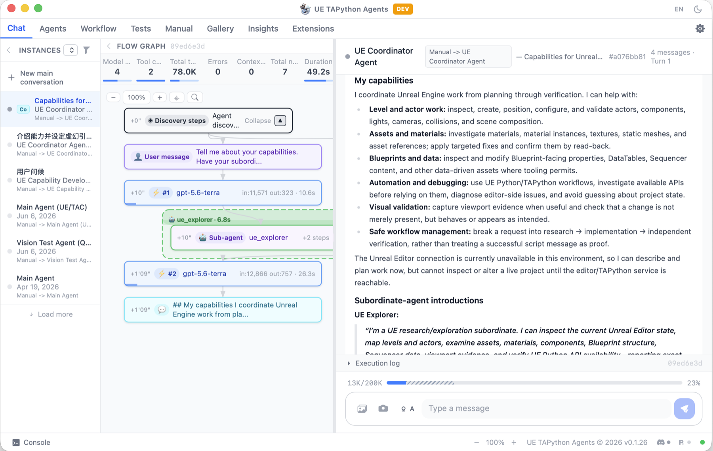Click the speech bubble response icon
This screenshot has width=713, height=451.
click(162, 310)
